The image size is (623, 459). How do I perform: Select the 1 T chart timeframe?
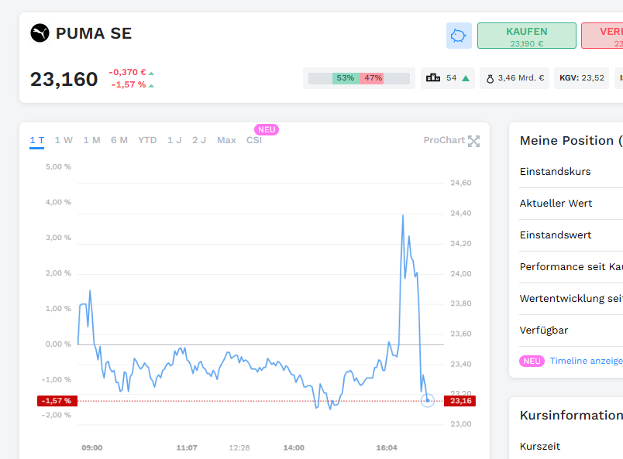pos(37,140)
